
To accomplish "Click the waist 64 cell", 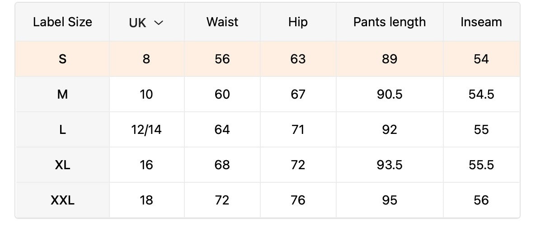I will coord(222,130).
